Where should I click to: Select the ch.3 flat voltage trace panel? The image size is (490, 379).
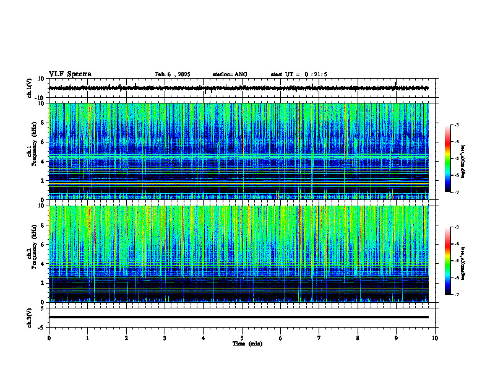[243, 318]
